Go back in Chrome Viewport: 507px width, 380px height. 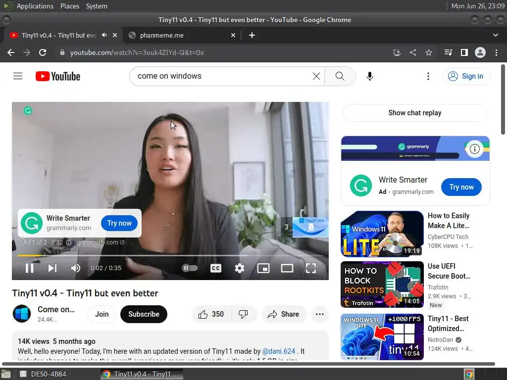click(x=11, y=52)
